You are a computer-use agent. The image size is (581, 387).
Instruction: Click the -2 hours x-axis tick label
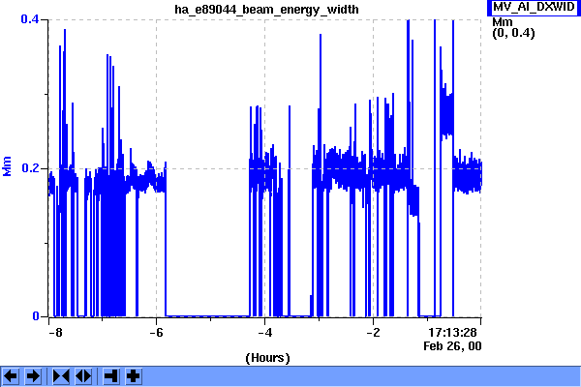tap(373, 333)
